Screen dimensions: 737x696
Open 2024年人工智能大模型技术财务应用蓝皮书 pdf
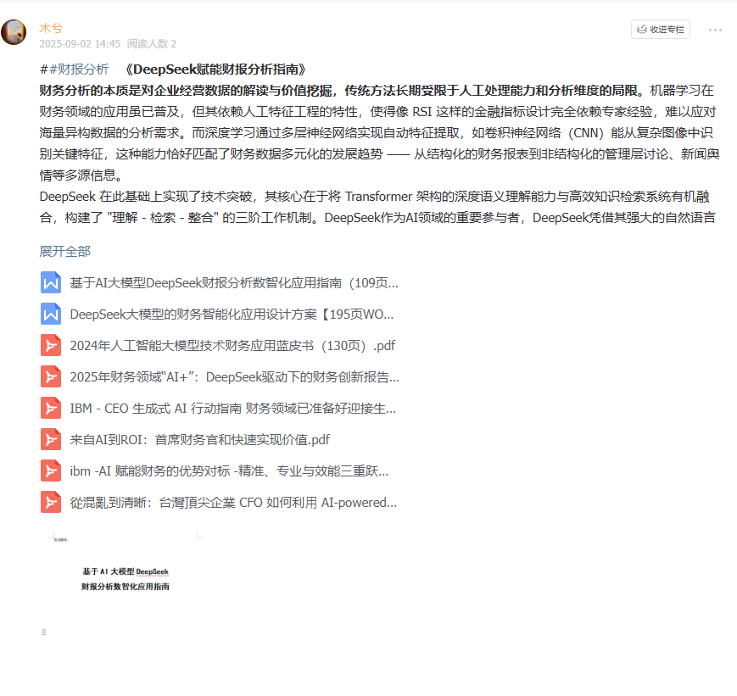pos(232,346)
